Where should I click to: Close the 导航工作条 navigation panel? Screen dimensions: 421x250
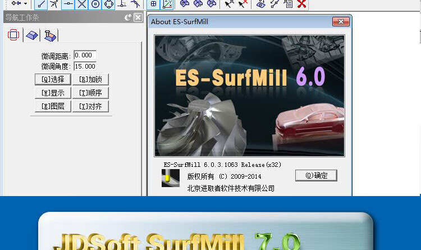tap(138, 17)
